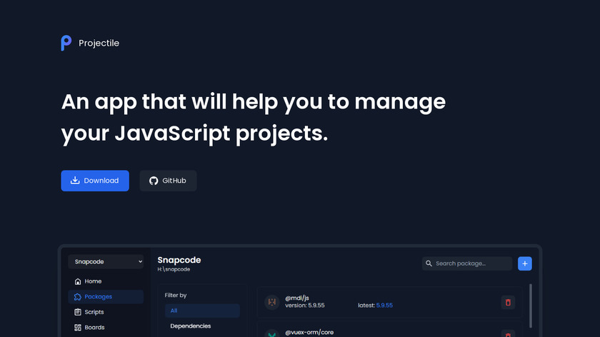Click the Home house icon
600x337 pixels.
78,281
